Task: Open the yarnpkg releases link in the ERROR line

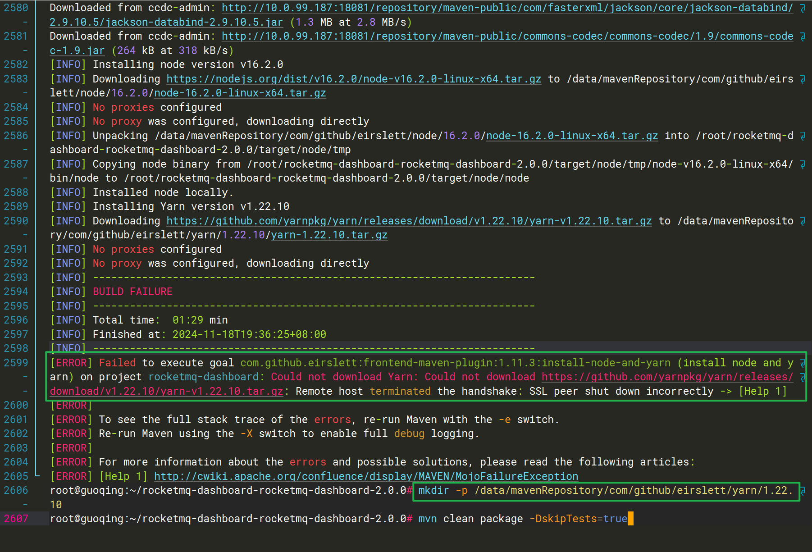Action: pyautogui.click(x=667, y=377)
